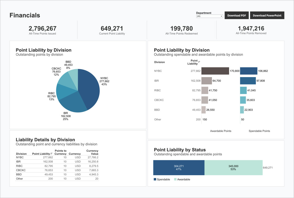Click the CBCKC bar showing 41,050
Screen dimensions: 294x198
click(x=205, y=100)
